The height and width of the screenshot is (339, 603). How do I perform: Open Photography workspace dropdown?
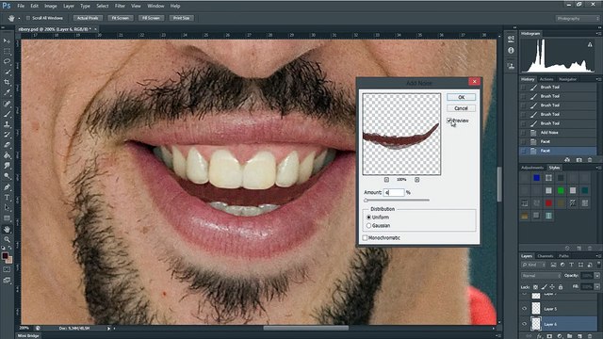pyautogui.click(x=577, y=19)
